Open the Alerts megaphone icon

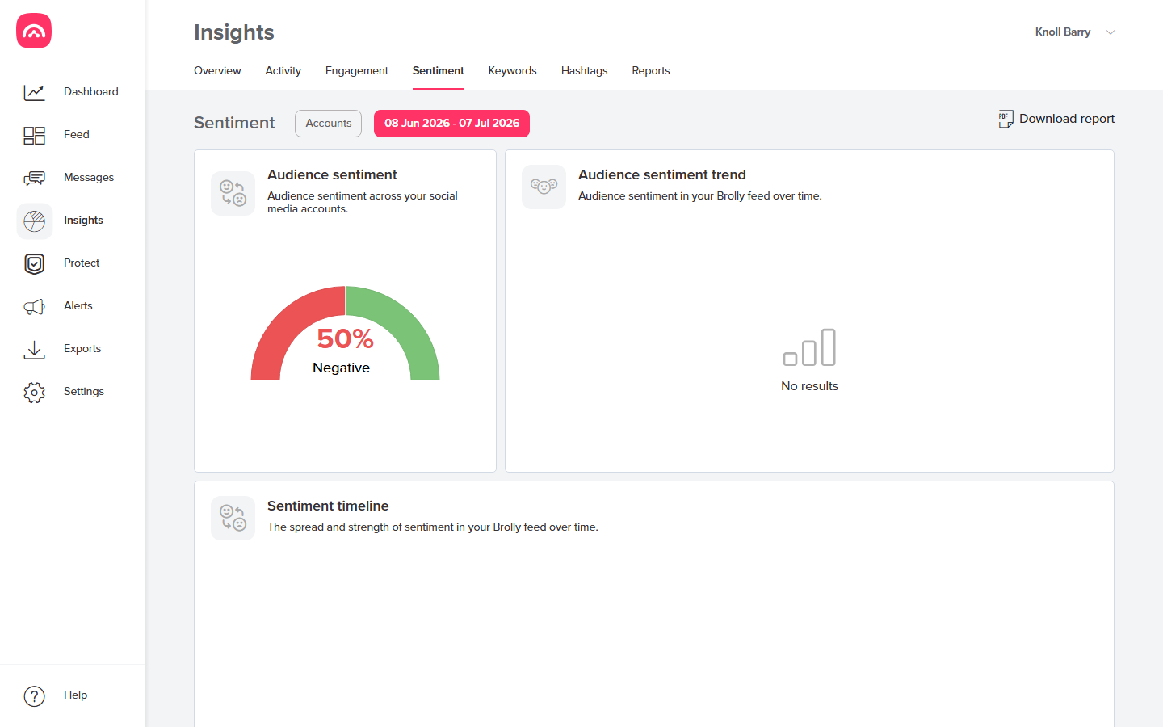pos(34,306)
